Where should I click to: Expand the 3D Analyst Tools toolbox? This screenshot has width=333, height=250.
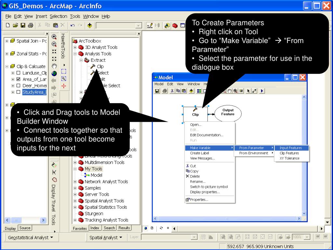[75, 48]
